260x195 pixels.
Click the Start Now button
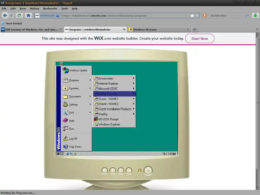200,39
